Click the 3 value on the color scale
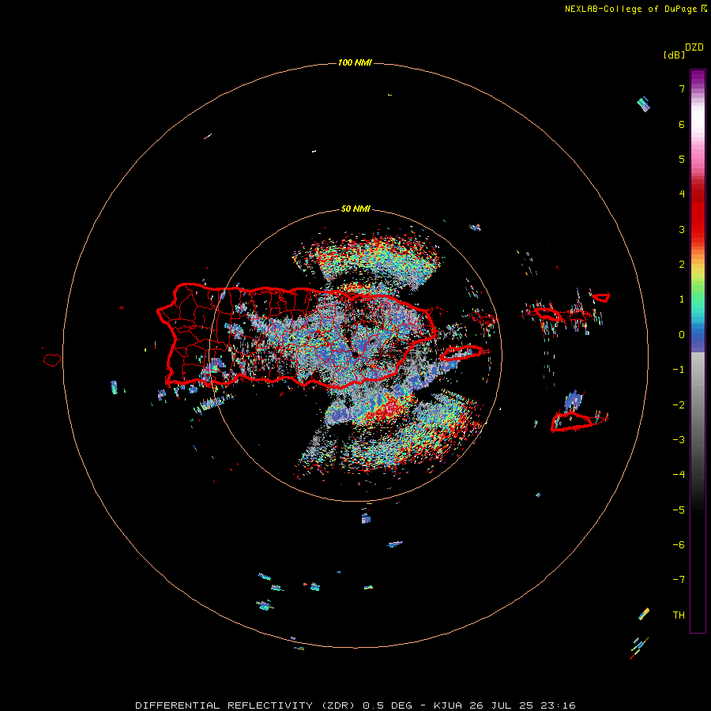 [x=682, y=229]
